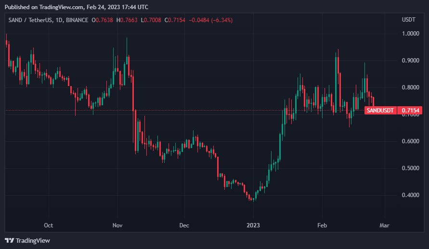The width and height of the screenshot is (429, 249).
Task: Click the BINANCE exchange label
Action: pyautogui.click(x=77, y=20)
